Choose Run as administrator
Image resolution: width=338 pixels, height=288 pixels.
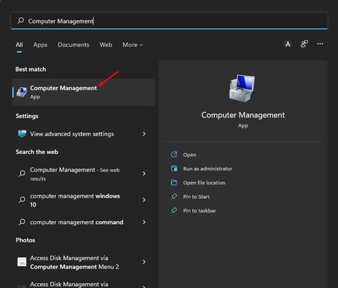pyautogui.click(x=207, y=169)
